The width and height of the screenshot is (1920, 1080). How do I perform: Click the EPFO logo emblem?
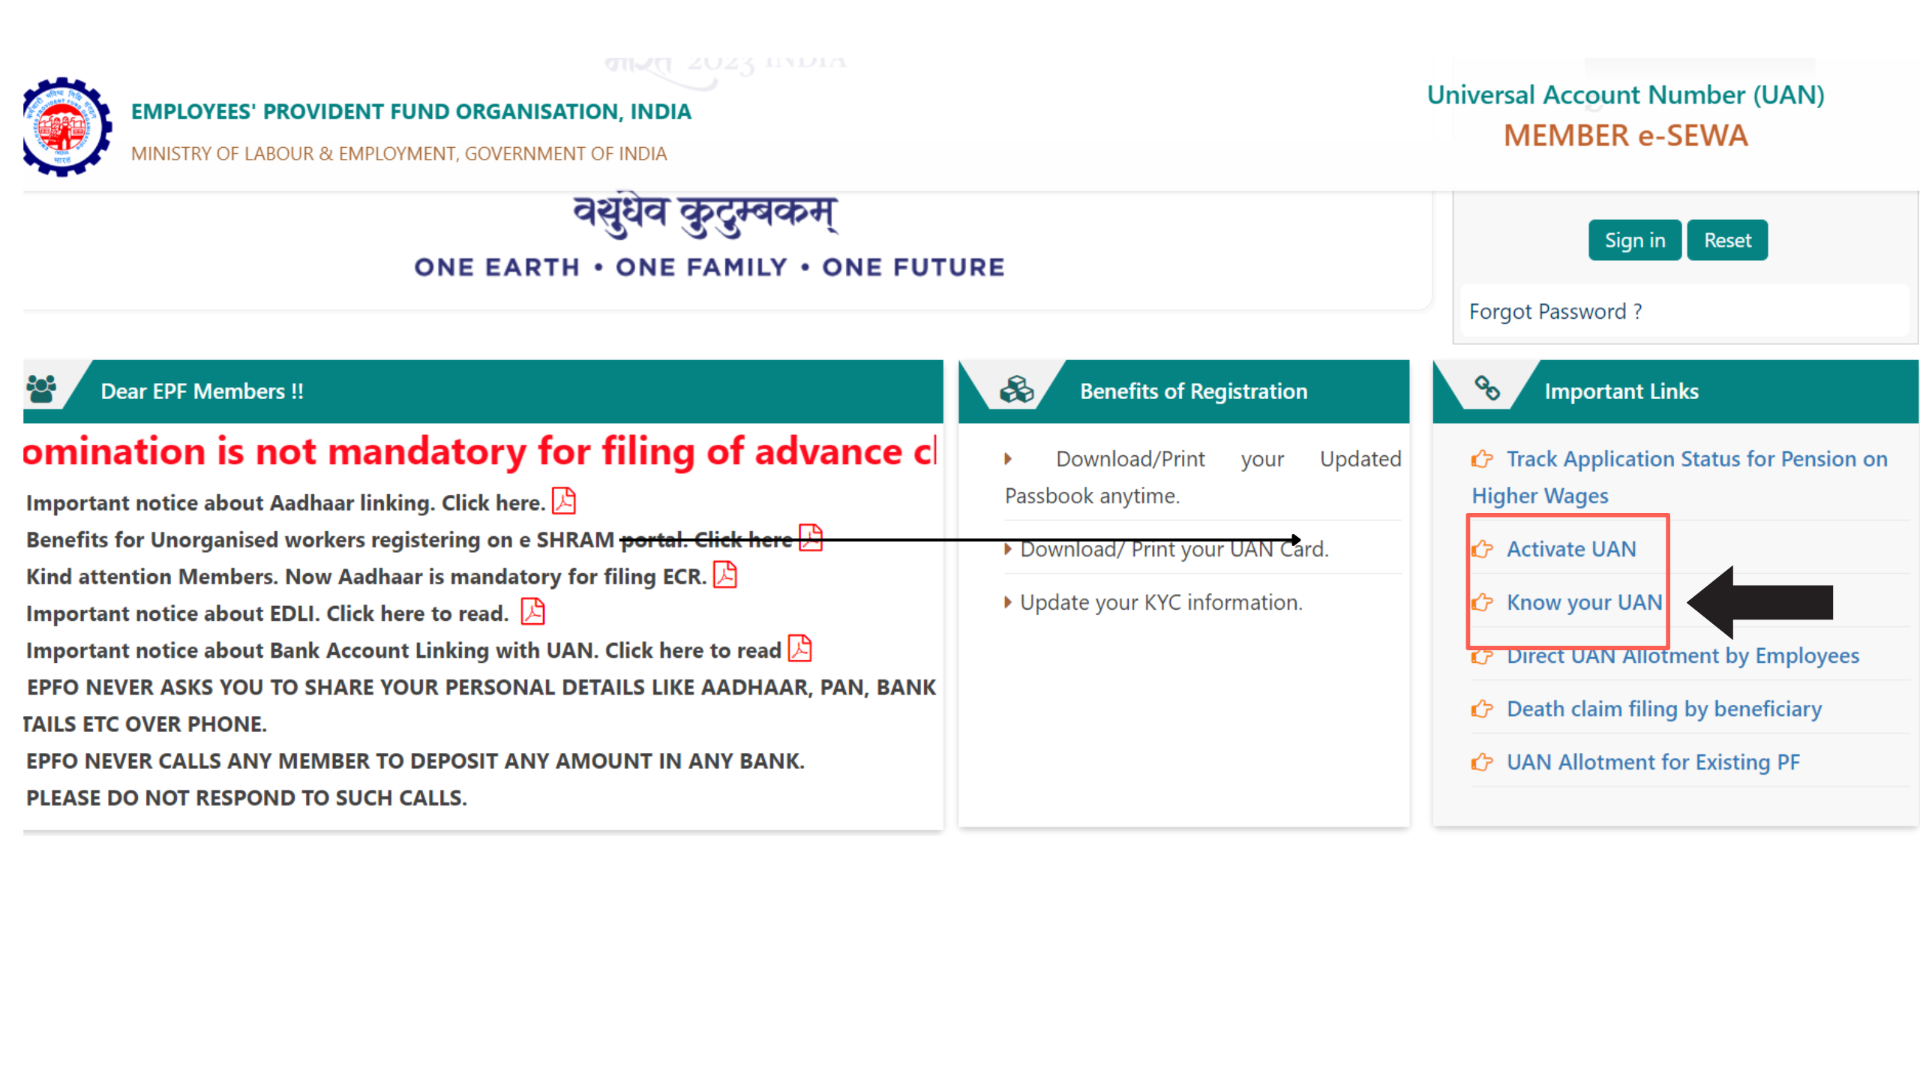[67, 127]
